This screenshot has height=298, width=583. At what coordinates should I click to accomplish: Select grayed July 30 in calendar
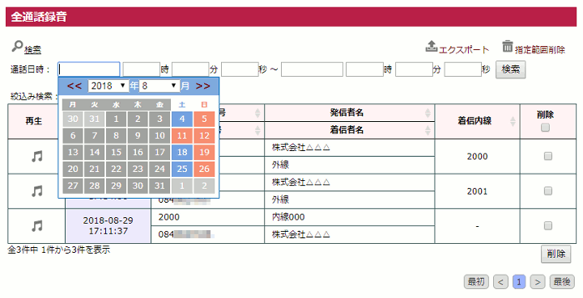point(73,119)
